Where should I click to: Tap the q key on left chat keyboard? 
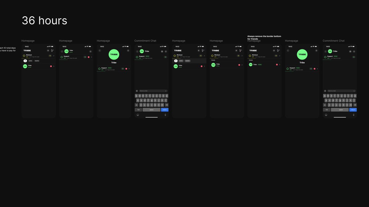coord(136,96)
